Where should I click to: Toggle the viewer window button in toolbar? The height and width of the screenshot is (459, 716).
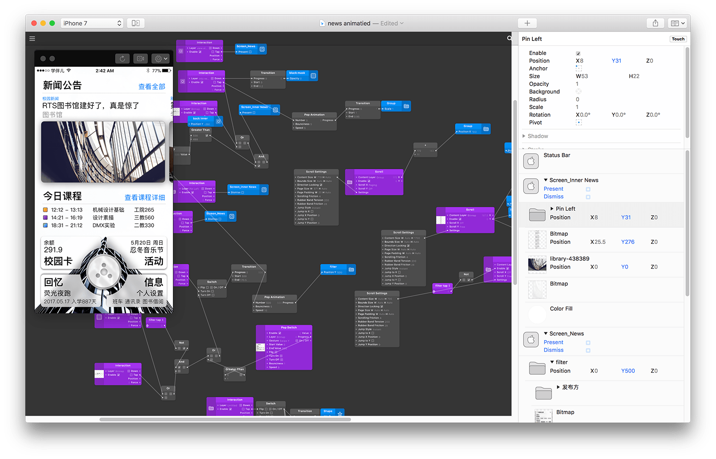coord(136,23)
